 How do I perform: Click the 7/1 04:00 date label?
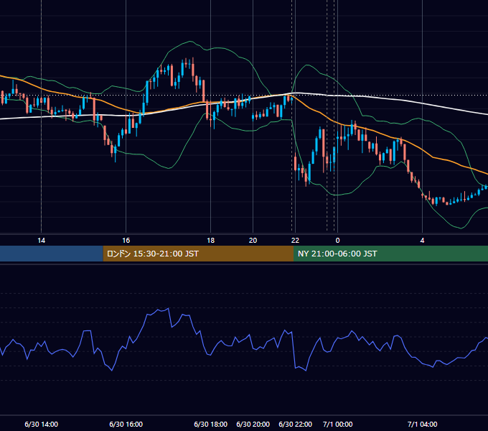(x=422, y=424)
